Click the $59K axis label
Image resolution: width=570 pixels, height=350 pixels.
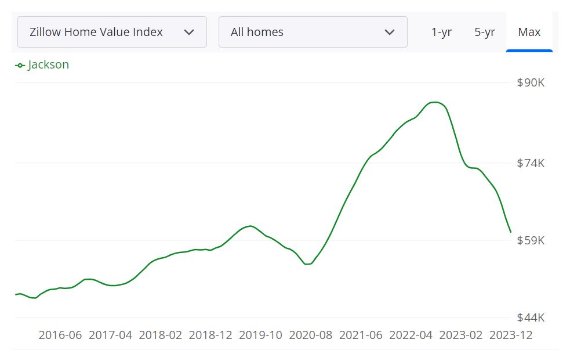point(531,240)
